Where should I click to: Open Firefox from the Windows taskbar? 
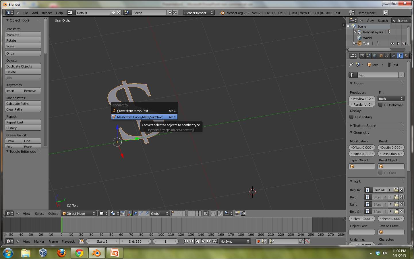(x=61, y=253)
